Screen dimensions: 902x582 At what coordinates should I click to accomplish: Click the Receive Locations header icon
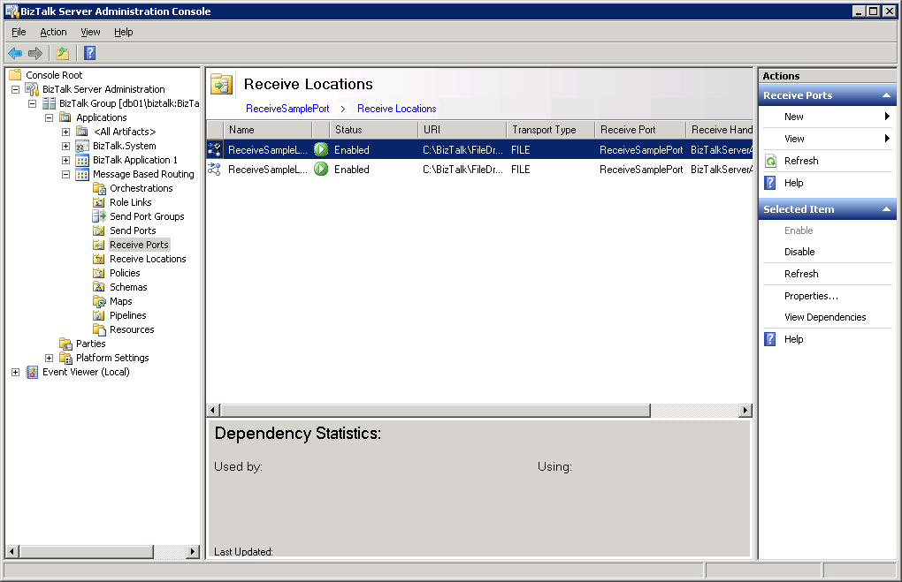pyautogui.click(x=221, y=85)
